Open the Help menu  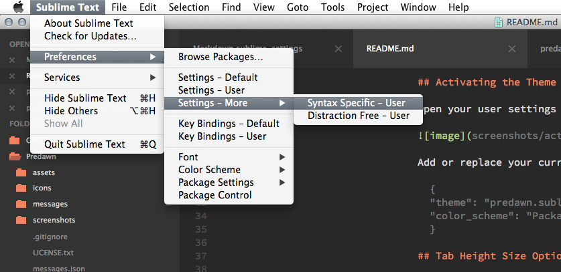point(458,7)
